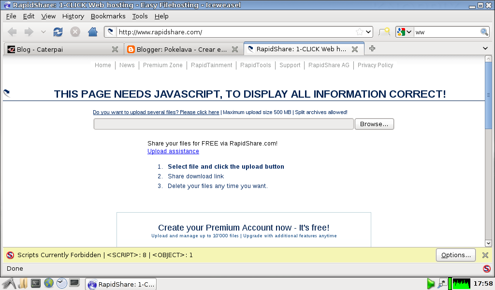This screenshot has width=495, height=290.
Task: Click the green volume speaker tray icon
Action: coord(431,284)
